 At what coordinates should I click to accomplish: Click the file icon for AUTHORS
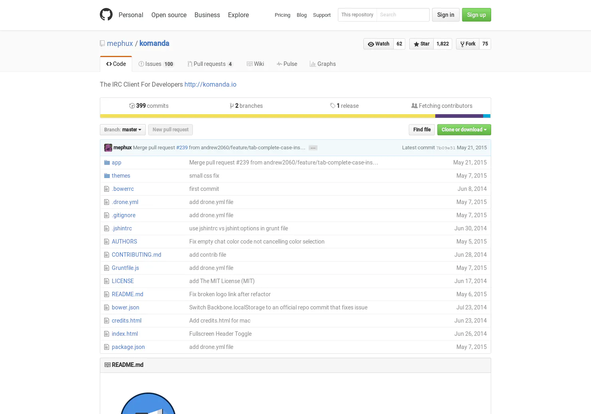(106, 242)
